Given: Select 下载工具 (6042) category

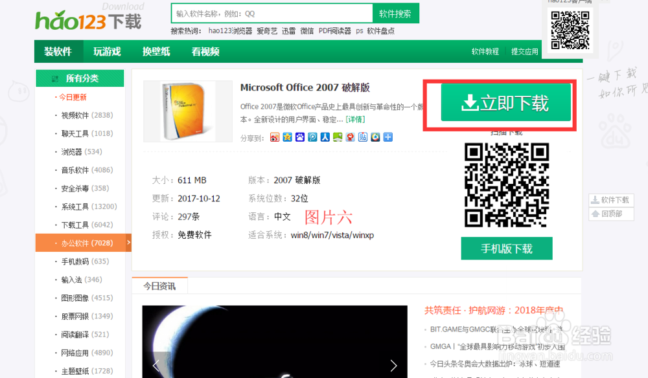Looking at the screenshot, I should [x=87, y=225].
